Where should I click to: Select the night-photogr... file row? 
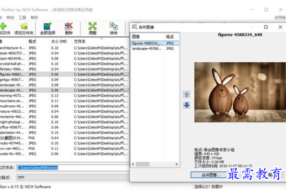click(x=64, y=122)
